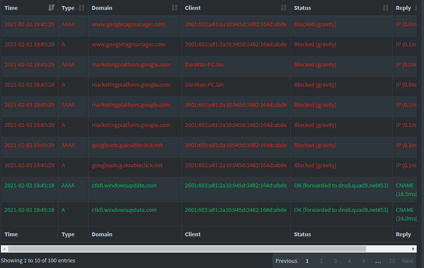The height and width of the screenshot is (268, 424).
Task: Click footer Status column label
Action: pos(302,234)
